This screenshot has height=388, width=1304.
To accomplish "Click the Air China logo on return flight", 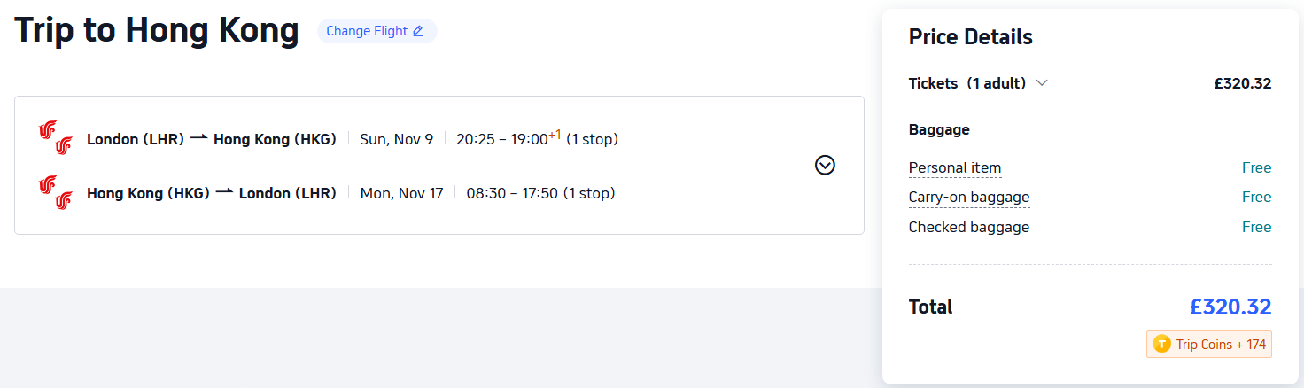I will point(55,192).
